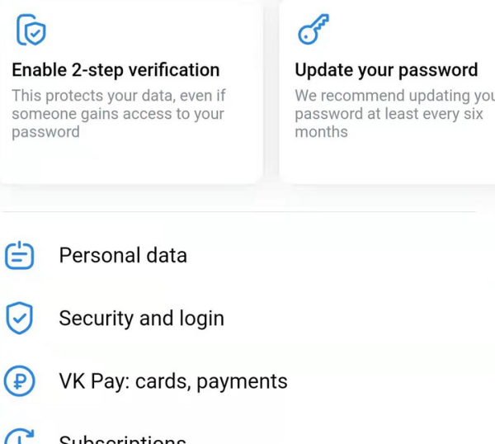Tap blank space right of Subscriptions label
Image resolution: width=495 pixels, height=444 pixels.
pos(346,437)
